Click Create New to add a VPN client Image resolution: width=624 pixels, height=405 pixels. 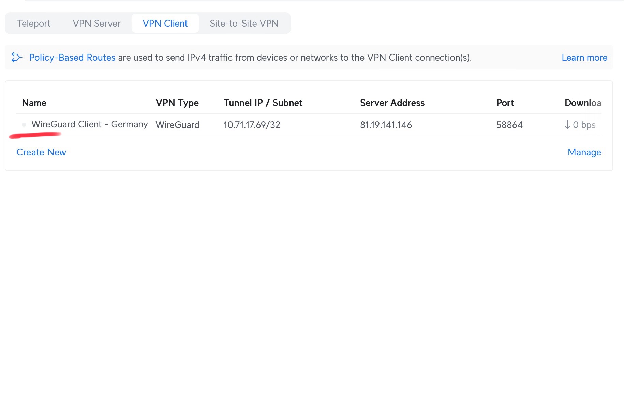point(41,152)
